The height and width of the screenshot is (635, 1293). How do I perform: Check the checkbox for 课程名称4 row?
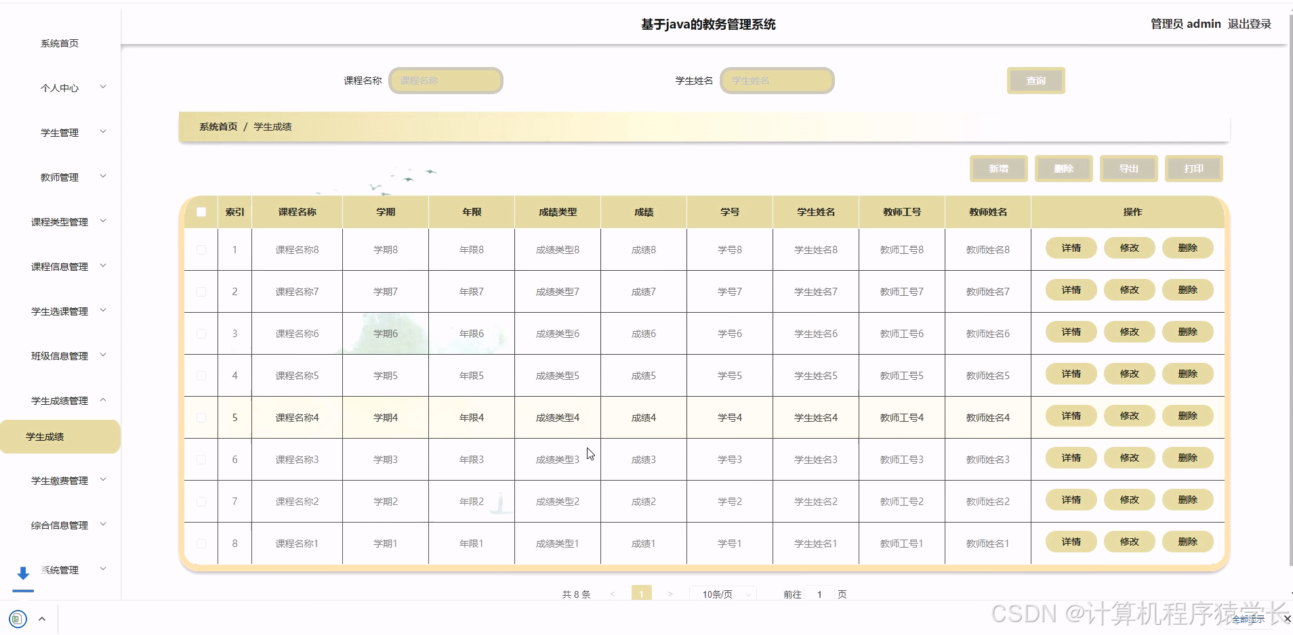point(201,417)
